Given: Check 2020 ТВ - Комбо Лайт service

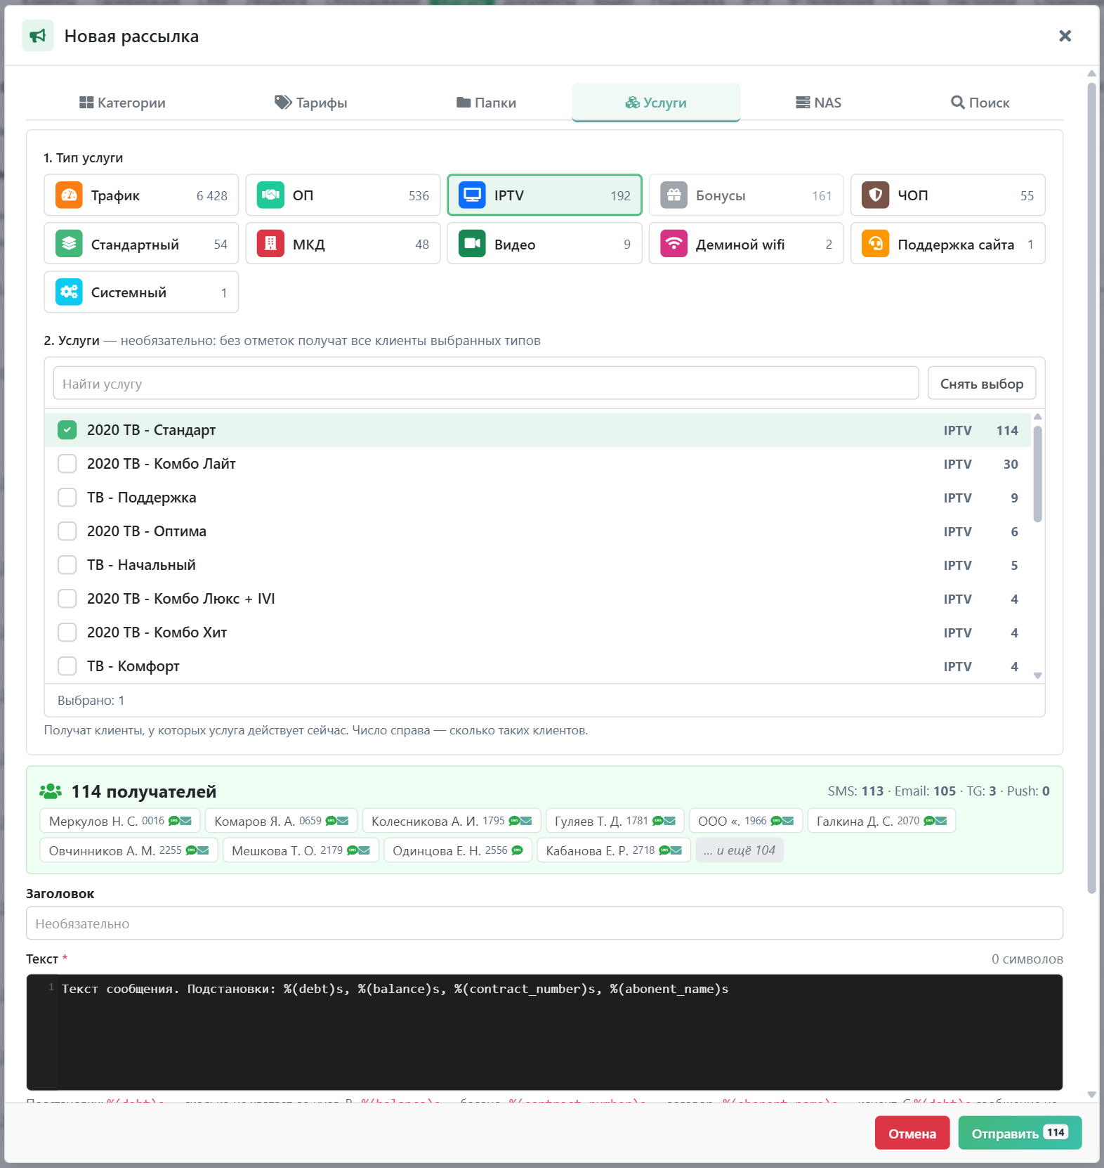Looking at the screenshot, I should click(67, 464).
